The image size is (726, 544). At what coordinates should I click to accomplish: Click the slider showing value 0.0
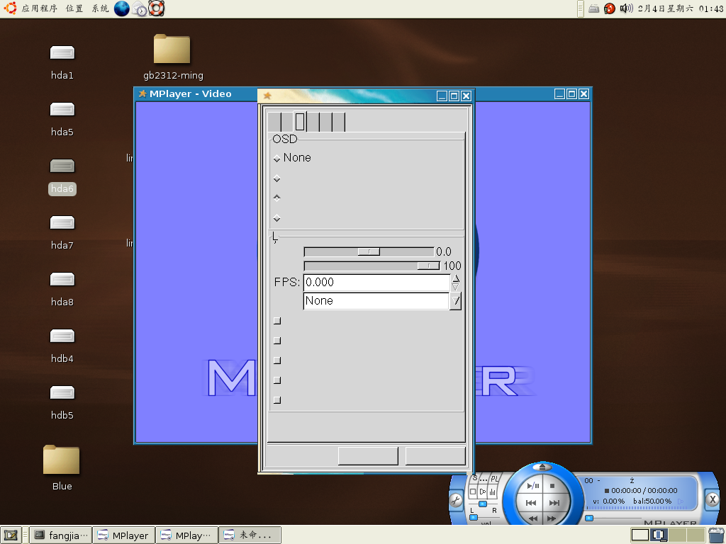tap(369, 251)
